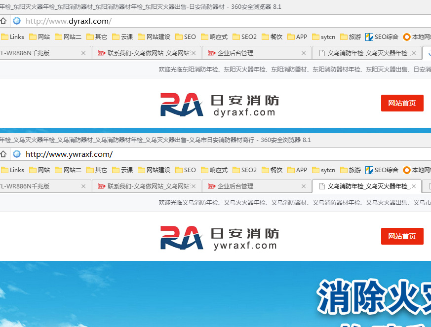Click 网站首页 button on ywraxf.com page
The image size is (431, 327).
[402, 236]
